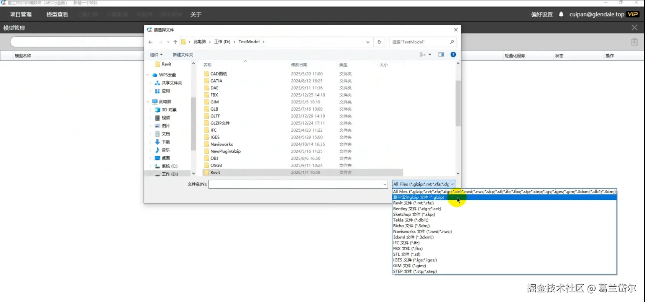Open the 模型查看 menu

coord(57,15)
